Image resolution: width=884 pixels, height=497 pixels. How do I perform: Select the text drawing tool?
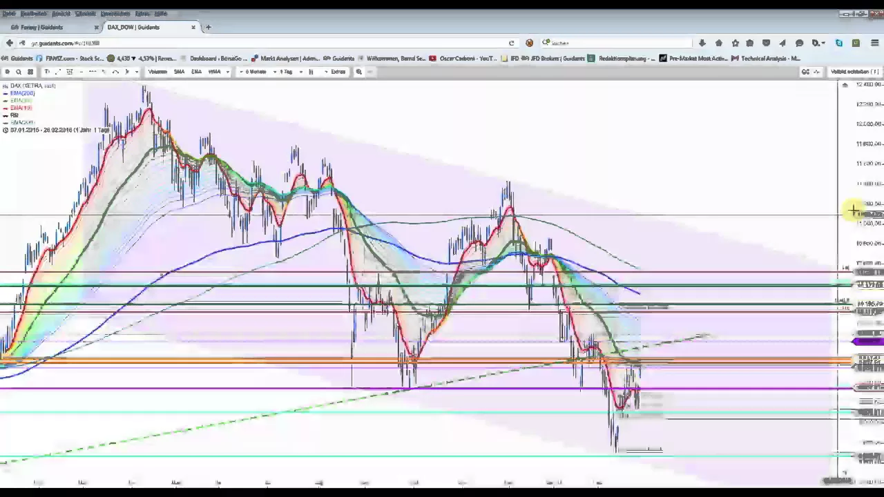point(47,72)
